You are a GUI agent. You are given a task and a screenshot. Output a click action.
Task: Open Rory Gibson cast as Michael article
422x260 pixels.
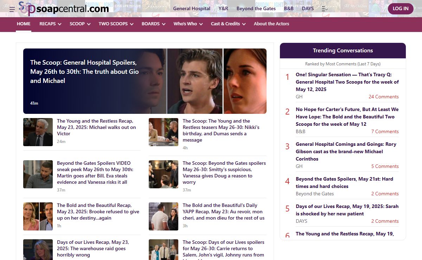tap(346, 151)
